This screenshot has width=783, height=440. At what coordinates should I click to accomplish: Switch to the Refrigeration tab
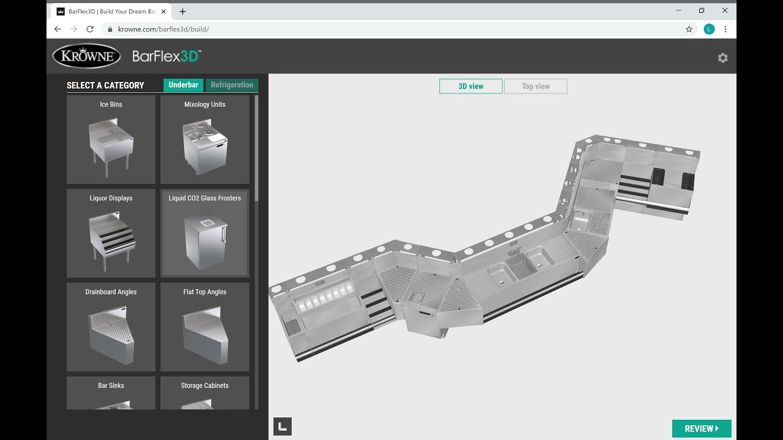[x=232, y=85]
